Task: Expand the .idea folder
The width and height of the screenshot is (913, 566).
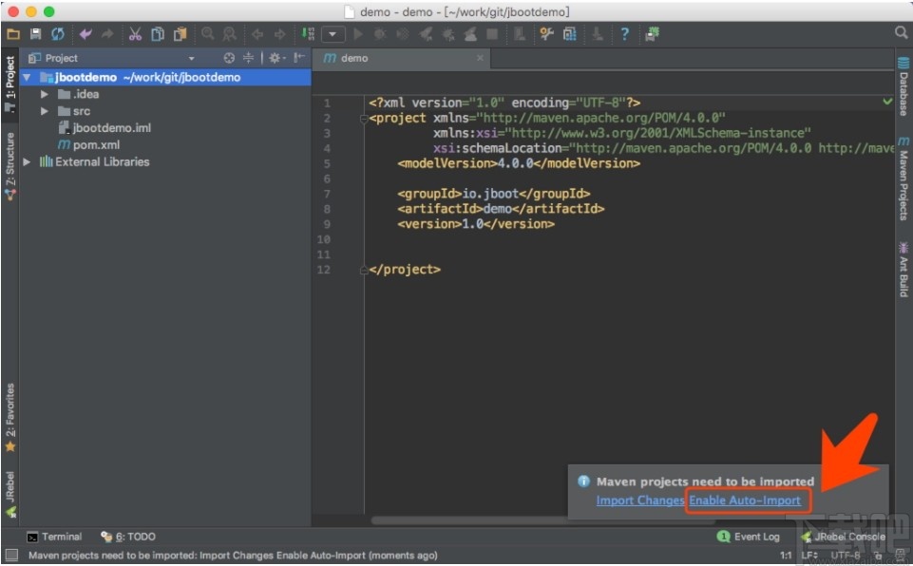Action: (44, 95)
